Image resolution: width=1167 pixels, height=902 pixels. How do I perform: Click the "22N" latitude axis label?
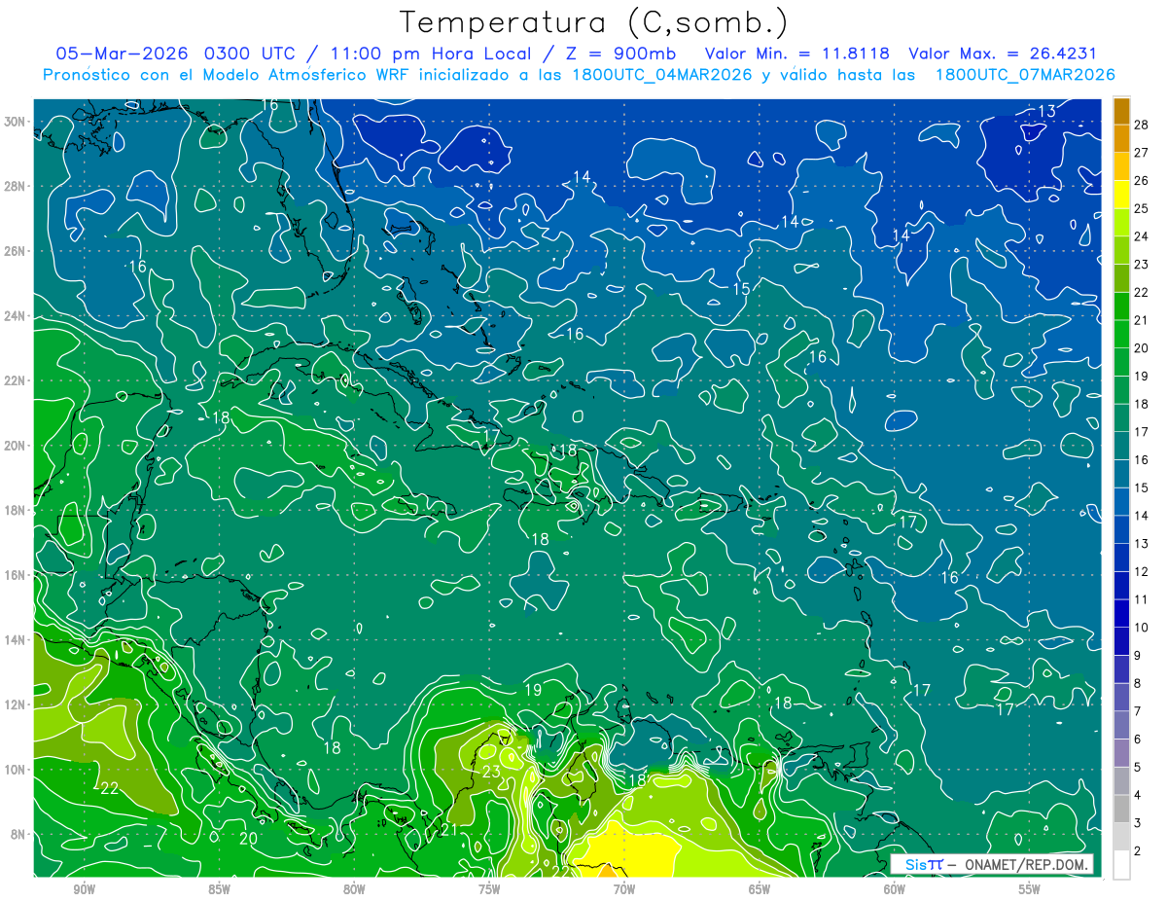point(16,380)
